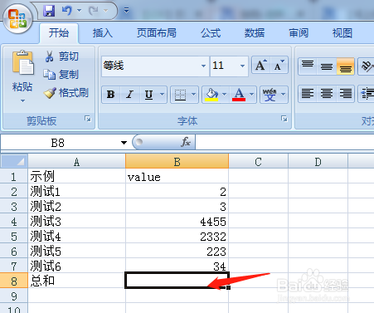Select cell containing 总和

(76, 281)
